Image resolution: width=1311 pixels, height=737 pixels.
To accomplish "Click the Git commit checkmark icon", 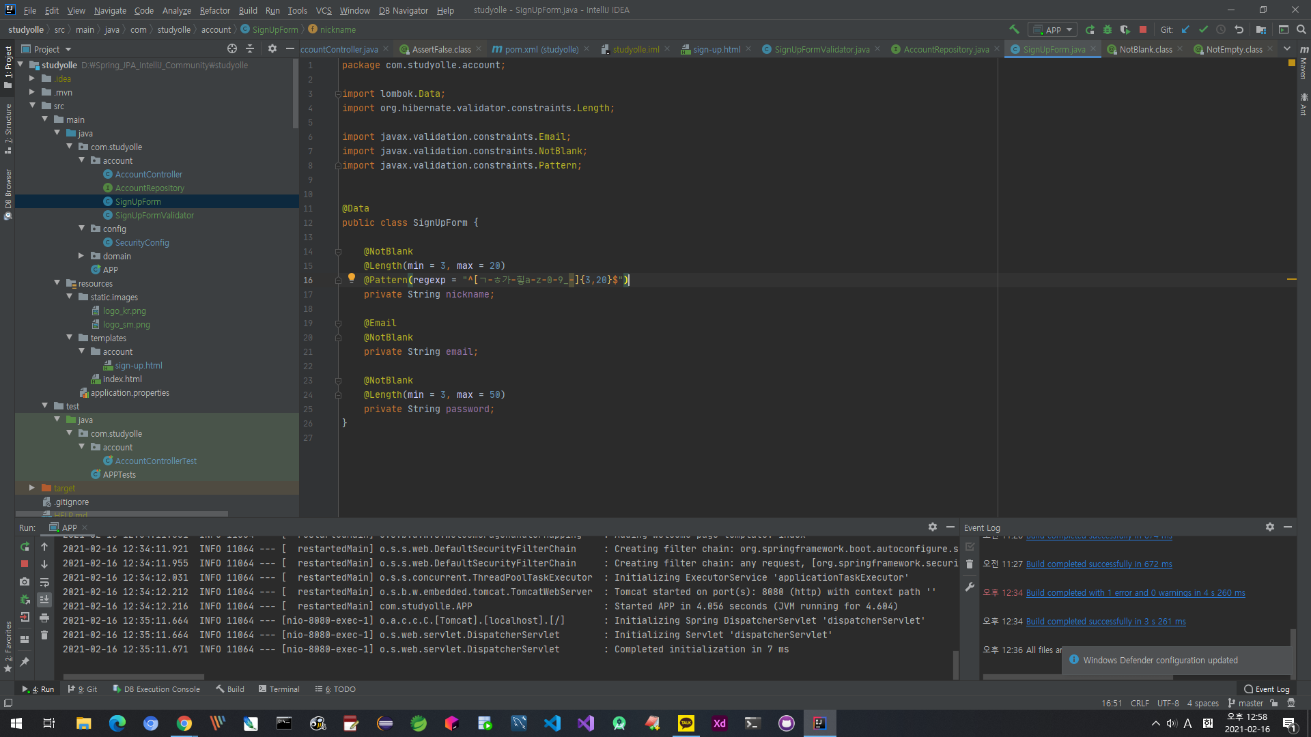I will 1203,29.
